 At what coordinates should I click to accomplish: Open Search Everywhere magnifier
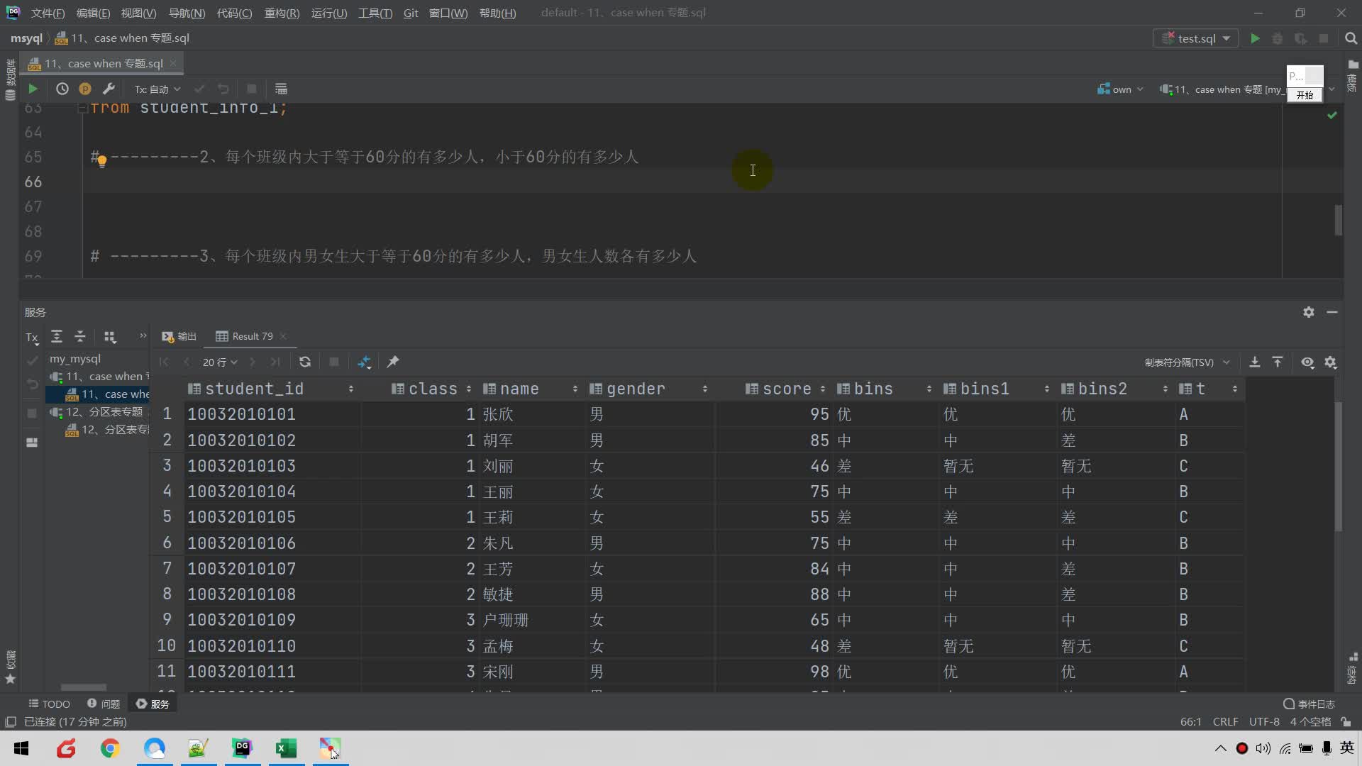1351,38
